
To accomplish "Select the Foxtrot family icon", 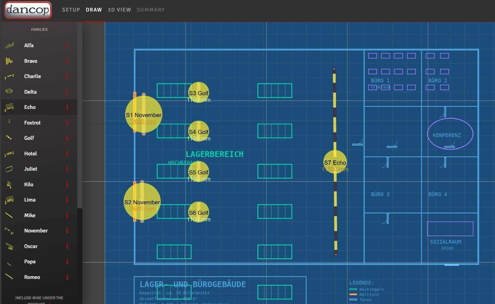I will coord(9,122).
